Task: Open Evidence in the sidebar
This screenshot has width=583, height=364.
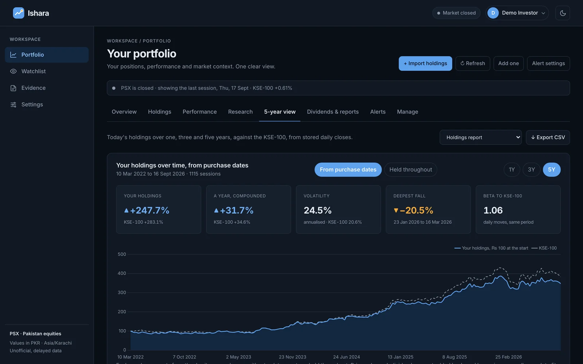Action: pos(47,88)
